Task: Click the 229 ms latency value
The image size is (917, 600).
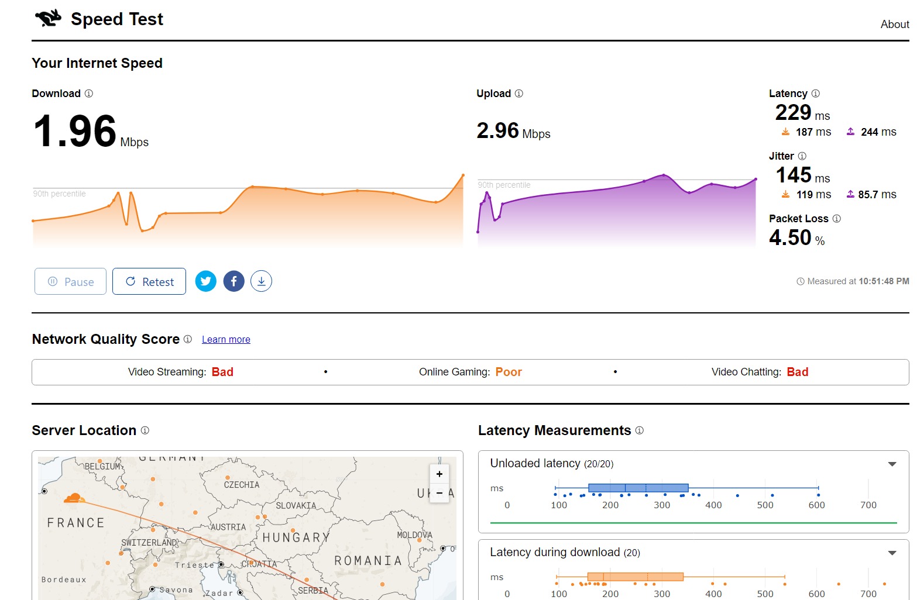Action: pos(802,112)
